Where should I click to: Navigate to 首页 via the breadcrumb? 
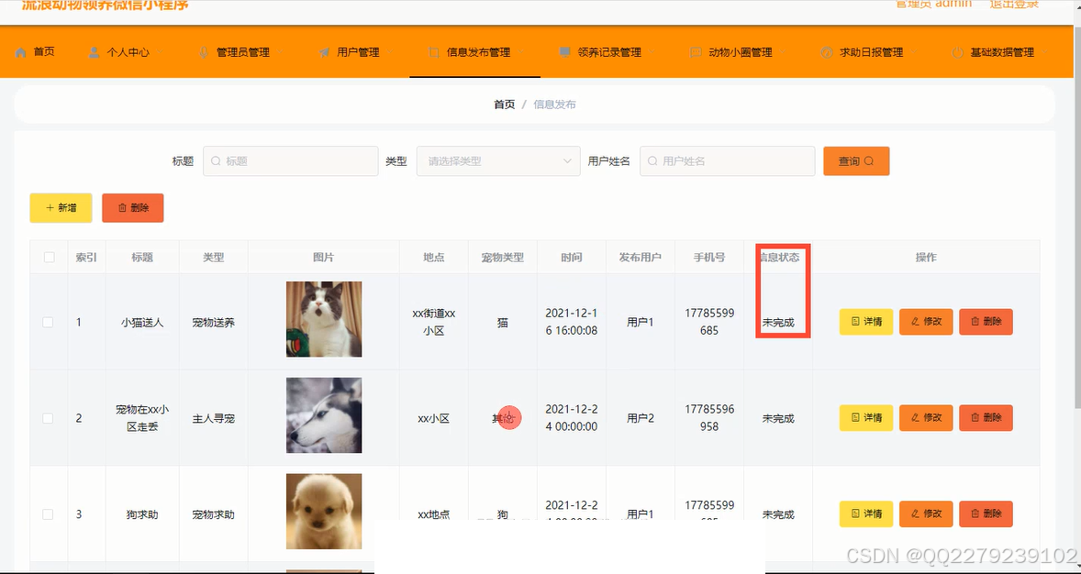(504, 104)
